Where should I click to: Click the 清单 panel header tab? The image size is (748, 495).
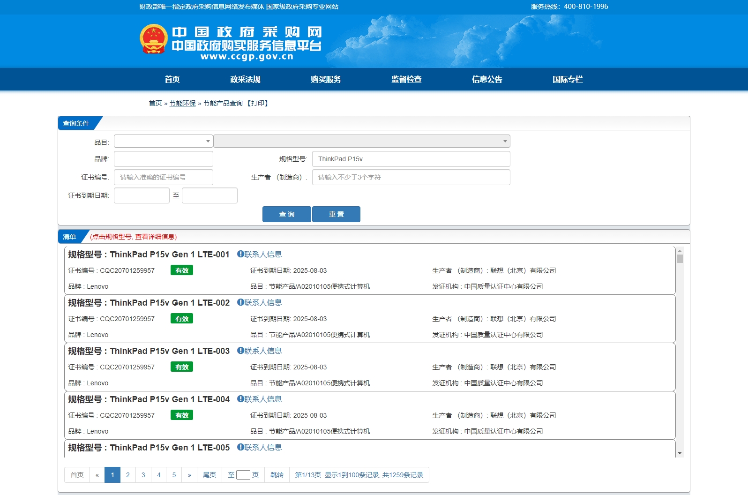coord(69,237)
